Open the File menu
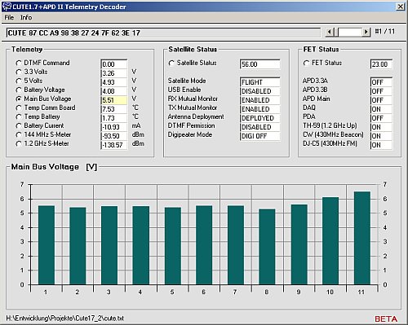This screenshot has width=408, height=325. click(x=9, y=17)
